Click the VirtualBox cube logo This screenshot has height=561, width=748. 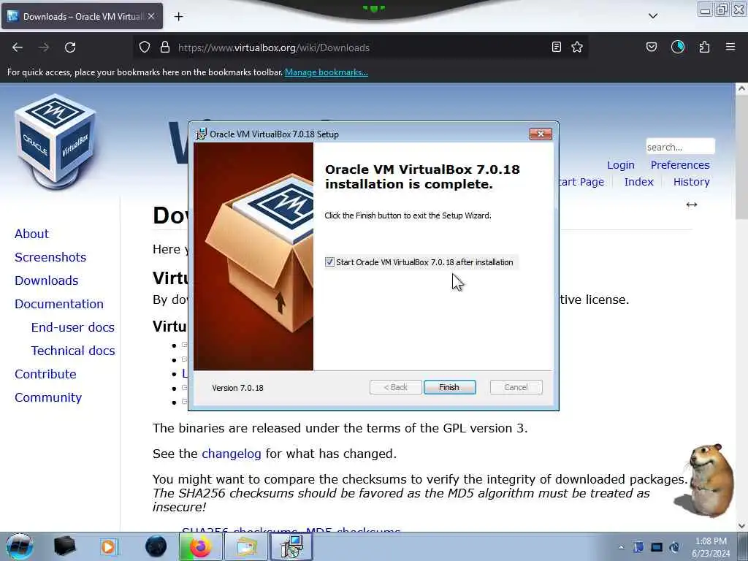click(56, 141)
